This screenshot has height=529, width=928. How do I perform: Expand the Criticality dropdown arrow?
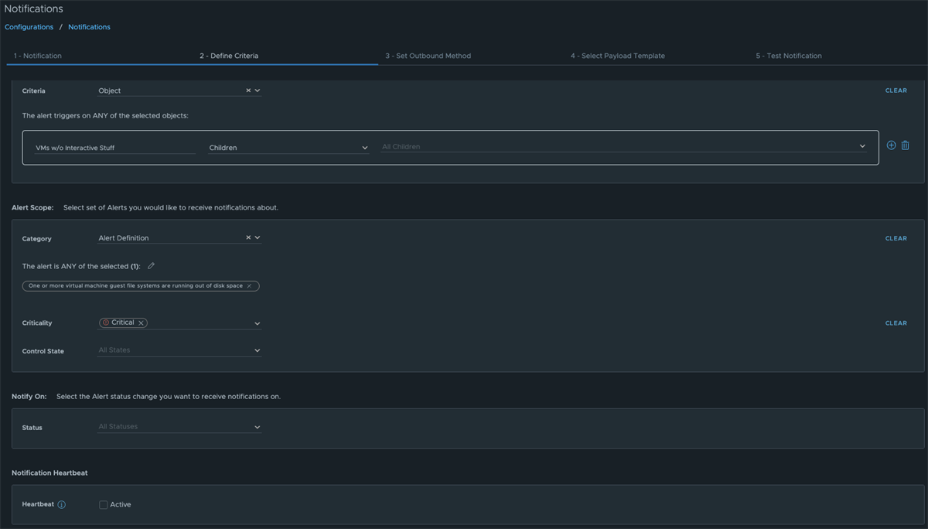pos(258,323)
